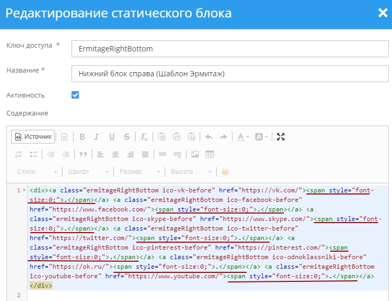Click the insert image icon
Screen dimensions: 392x301
coord(195,155)
